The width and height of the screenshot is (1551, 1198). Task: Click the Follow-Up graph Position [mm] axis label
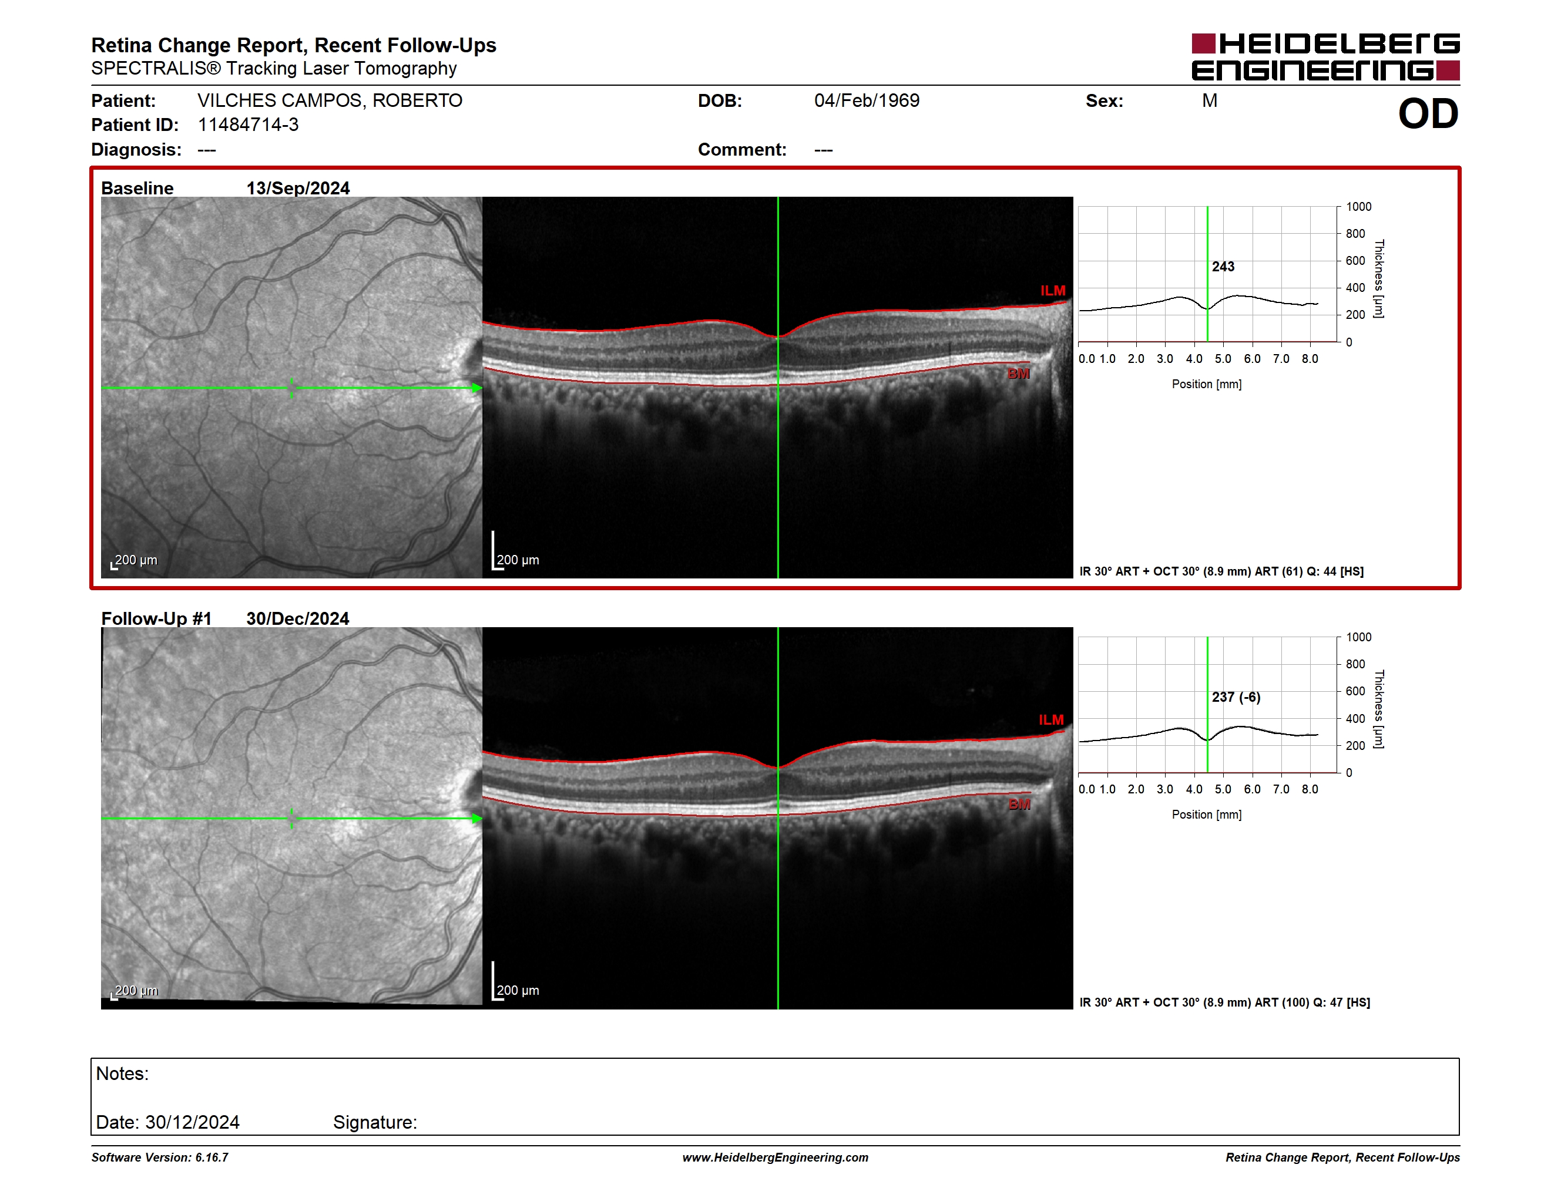[x=1207, y=815]
